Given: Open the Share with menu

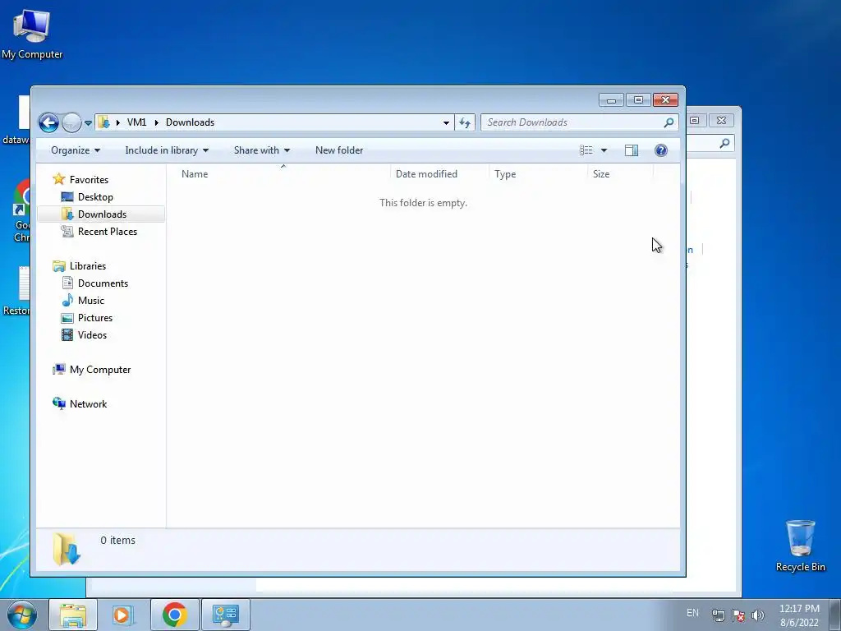Looking at the screenshot, I should click(x=262, y=150).
